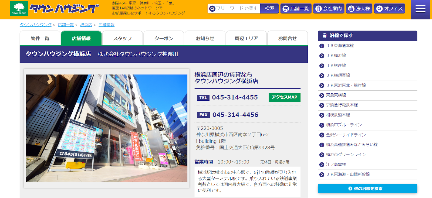Open the アクセスMAP button
This screenshot has width=432, height=198.
coord(285,97)
